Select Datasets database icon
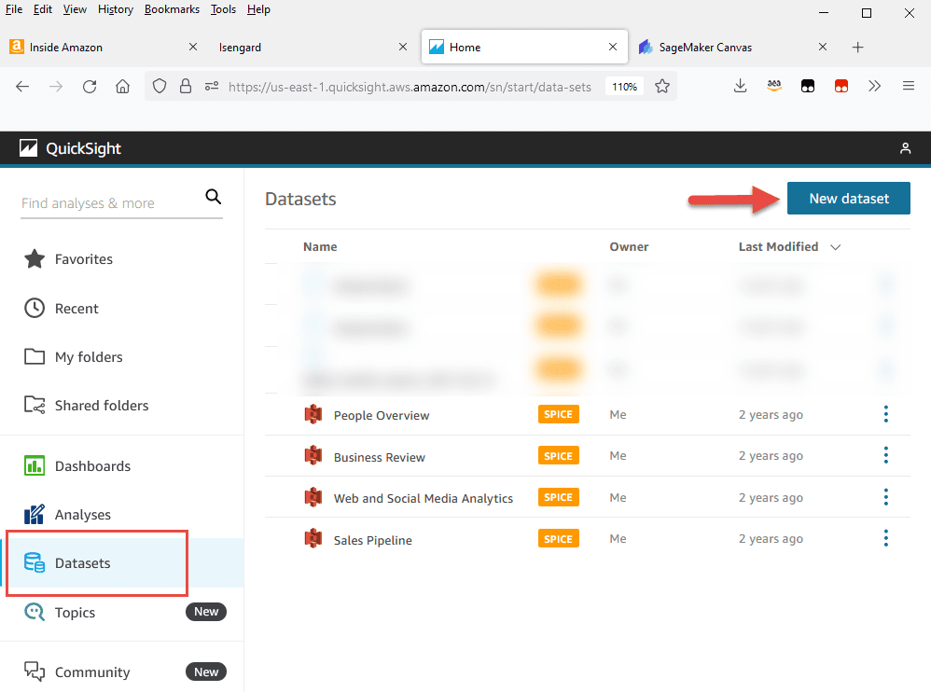The width and height of the screenshot is (931, 692). [x=35, y=562]
